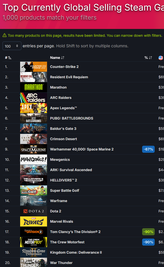Go to the Marathon game page link
The height and width of the screenshot is (267, 164).
coord(58,87)
